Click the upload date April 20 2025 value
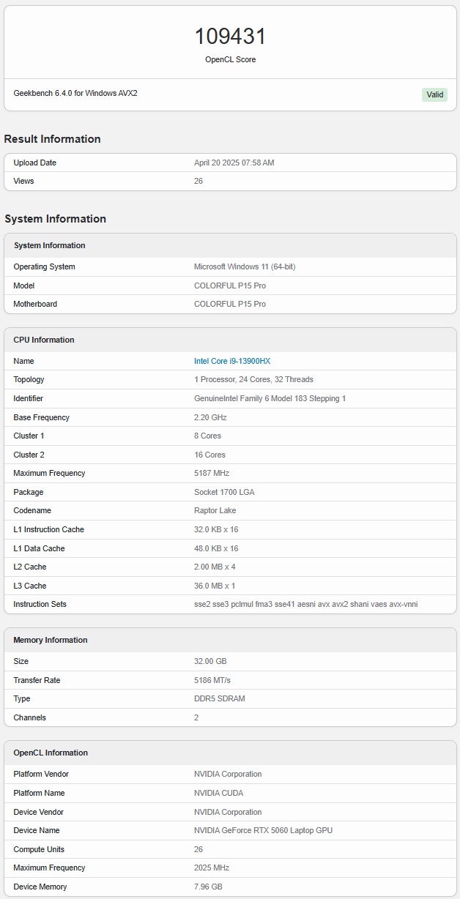This screenshot has height=899, width=460. click(x=234, y=163)
